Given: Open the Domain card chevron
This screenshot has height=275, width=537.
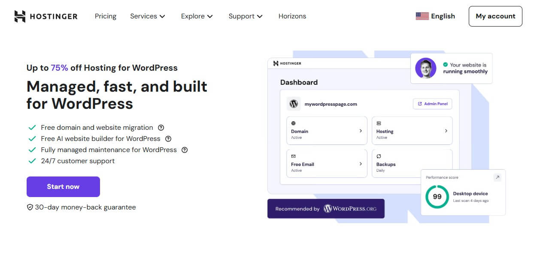Looking at the screenshot, I should pyautogui.click(x=361, y=131).
